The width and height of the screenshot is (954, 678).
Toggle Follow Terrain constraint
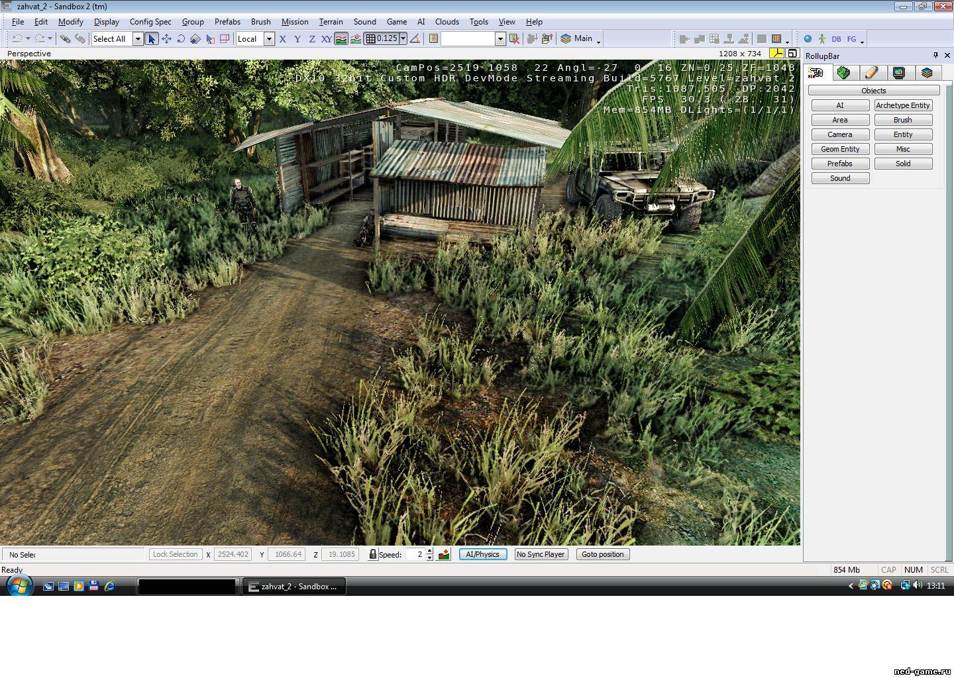pos(341,39)
